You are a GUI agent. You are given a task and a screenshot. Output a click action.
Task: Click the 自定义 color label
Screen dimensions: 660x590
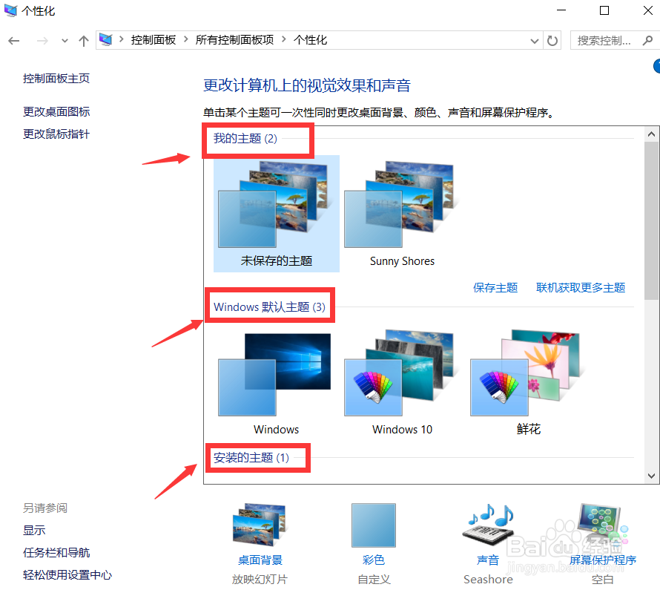[x=374, y=580]
